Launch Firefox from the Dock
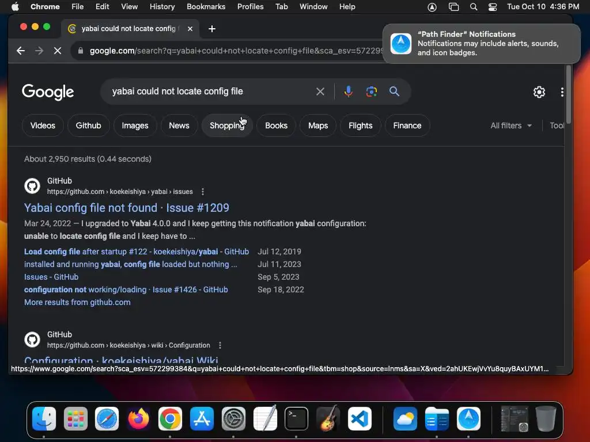The height and width of the screenshot is (442, 590). click(138, 419)
